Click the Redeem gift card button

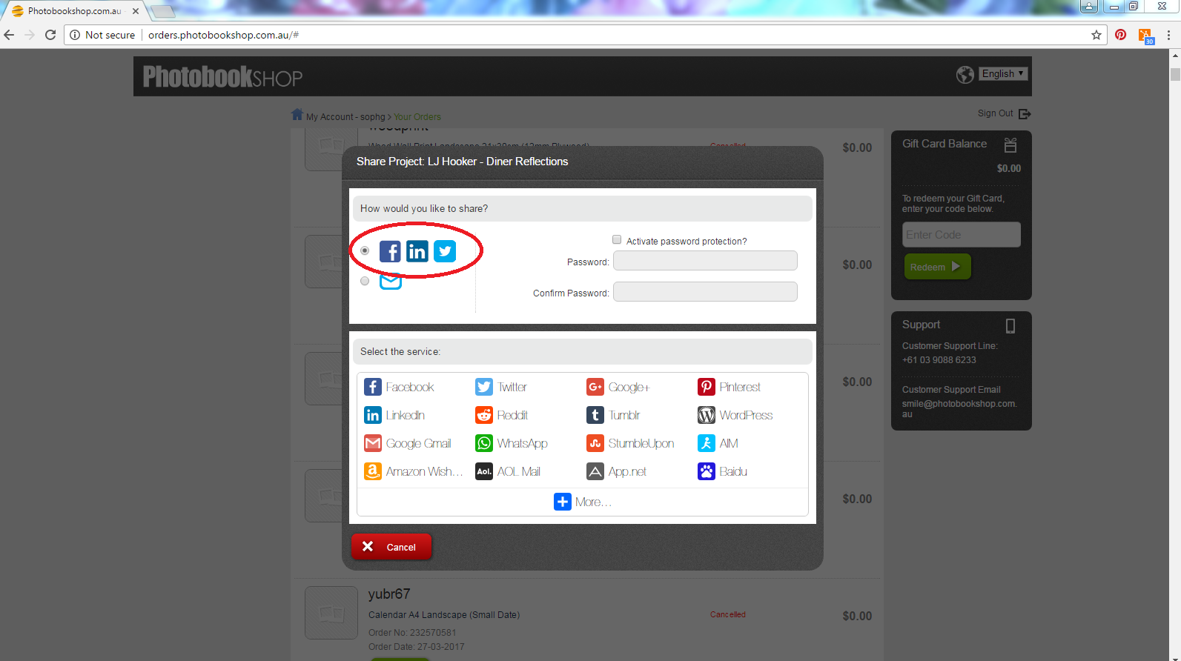tap(937, 267)
